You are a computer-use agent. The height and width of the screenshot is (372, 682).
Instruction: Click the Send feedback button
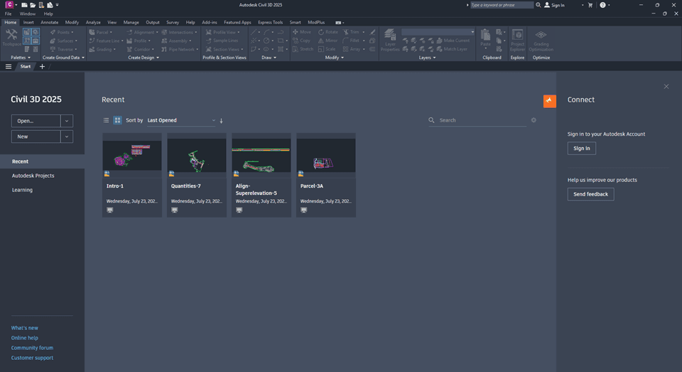click(590, 194)
